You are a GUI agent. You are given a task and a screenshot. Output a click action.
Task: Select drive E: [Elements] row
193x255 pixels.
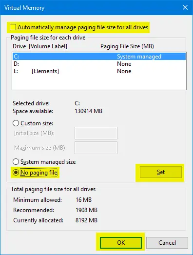(x=99, y=71)
